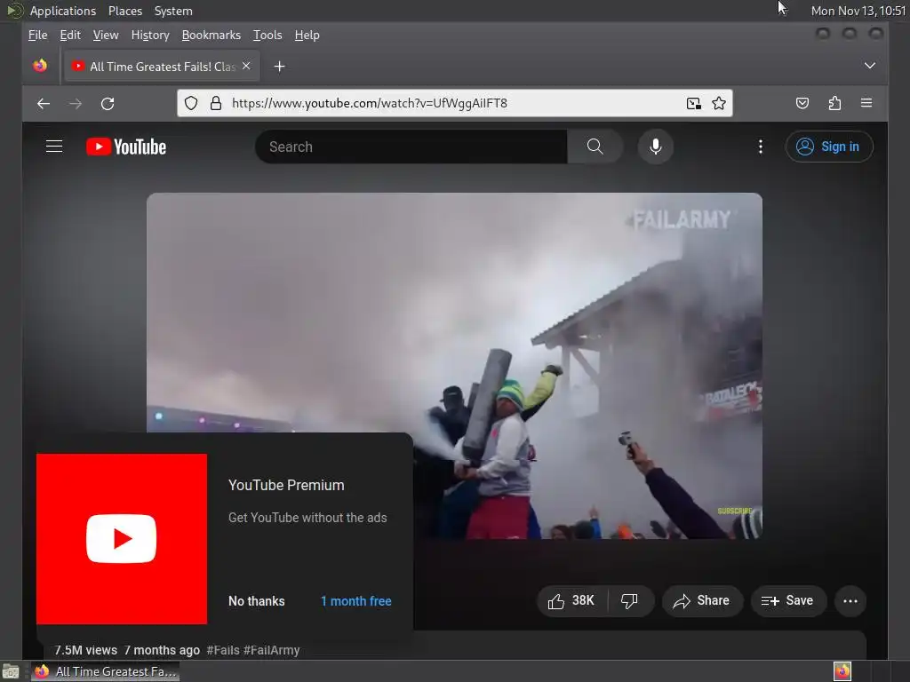Click the YouTube logo
Screen dimensions: 910x682
pos(126,147)
